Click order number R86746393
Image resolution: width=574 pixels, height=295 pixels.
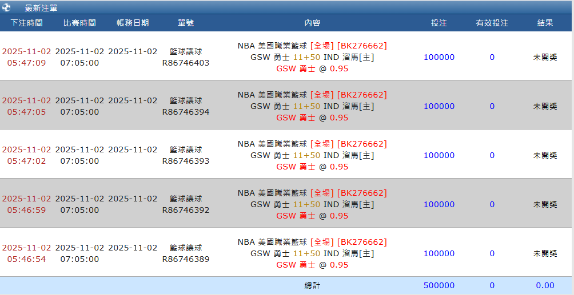coord(186,161)
